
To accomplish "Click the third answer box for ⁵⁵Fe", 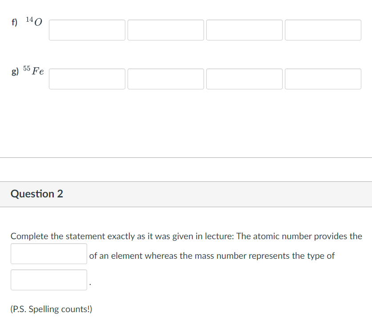I will point(244,79).
